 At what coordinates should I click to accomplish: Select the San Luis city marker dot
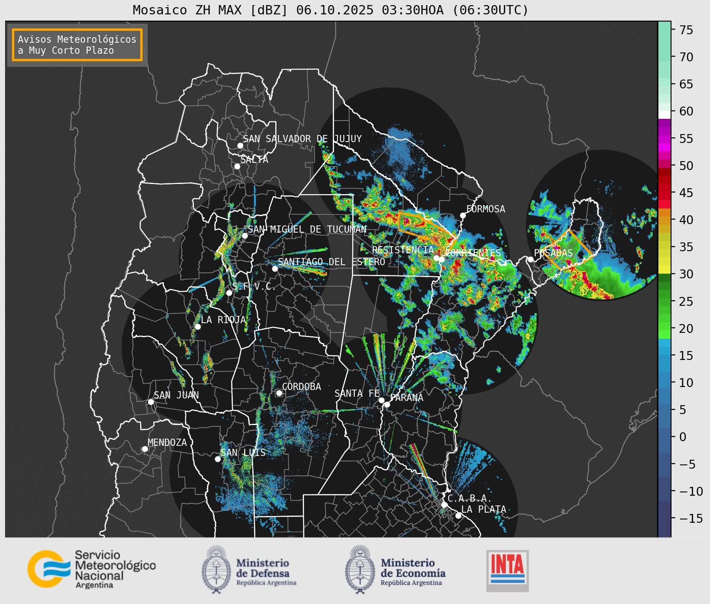point(218,459)
